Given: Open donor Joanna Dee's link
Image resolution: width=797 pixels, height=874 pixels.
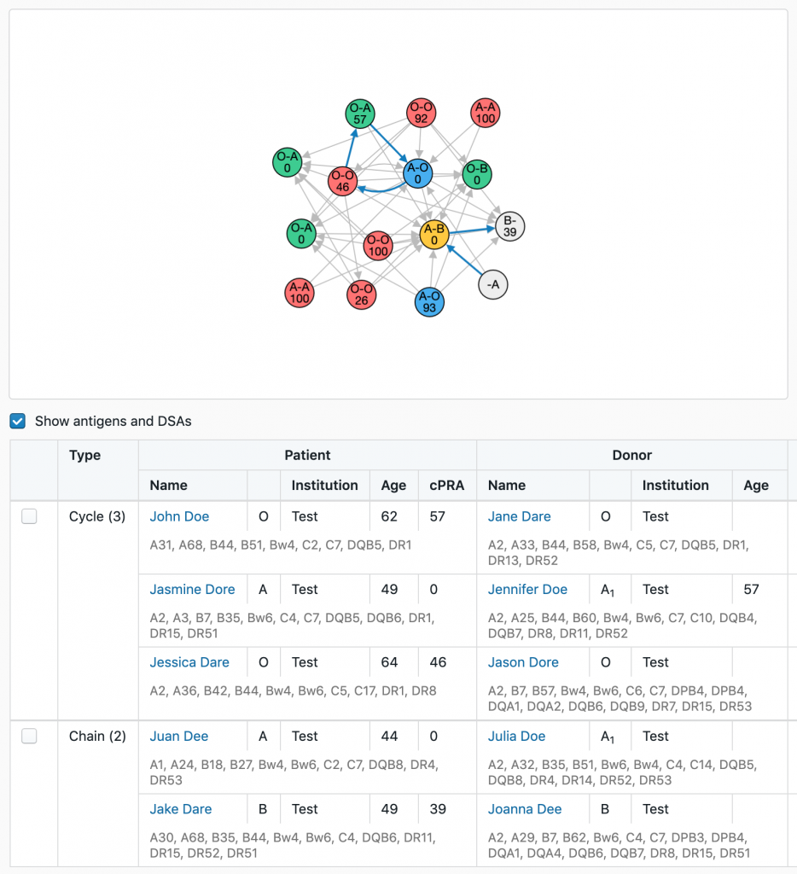Looking at the screenshot, I should click(525, 809).
